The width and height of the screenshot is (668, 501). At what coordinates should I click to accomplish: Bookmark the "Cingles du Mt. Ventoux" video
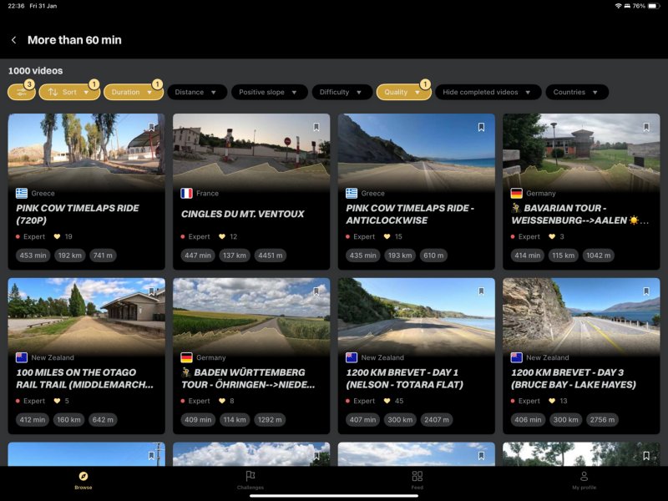tap(316, 127)
